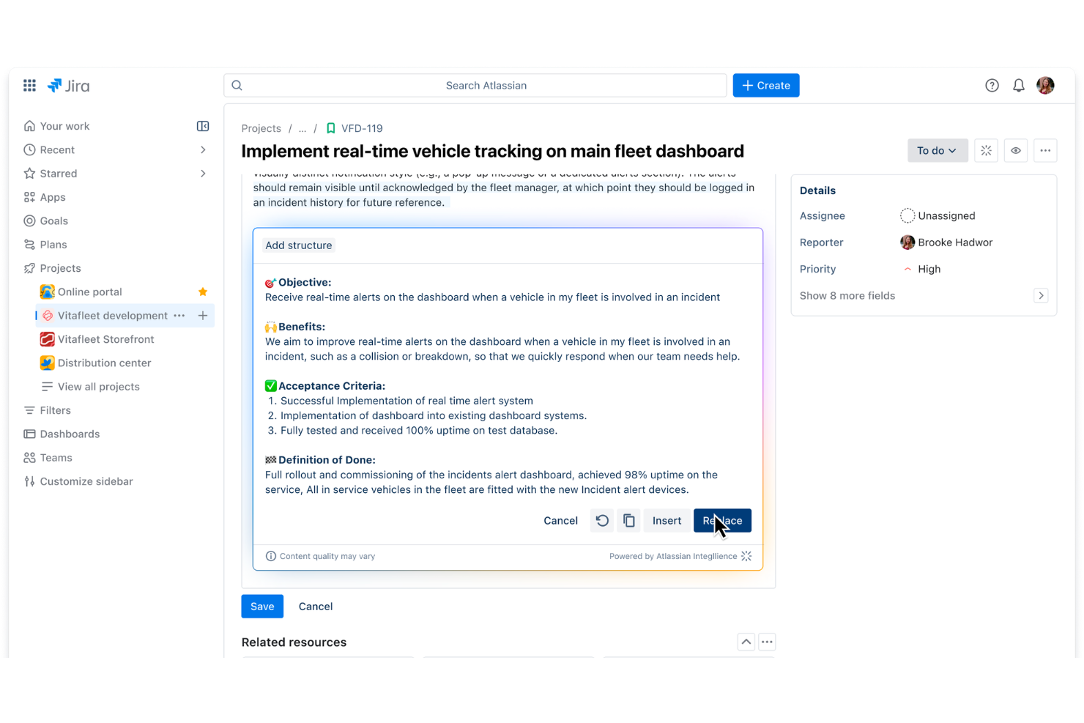
Task: Click the Powered by Atlassian Intelligence text
Action: click(x=673, y=556)
